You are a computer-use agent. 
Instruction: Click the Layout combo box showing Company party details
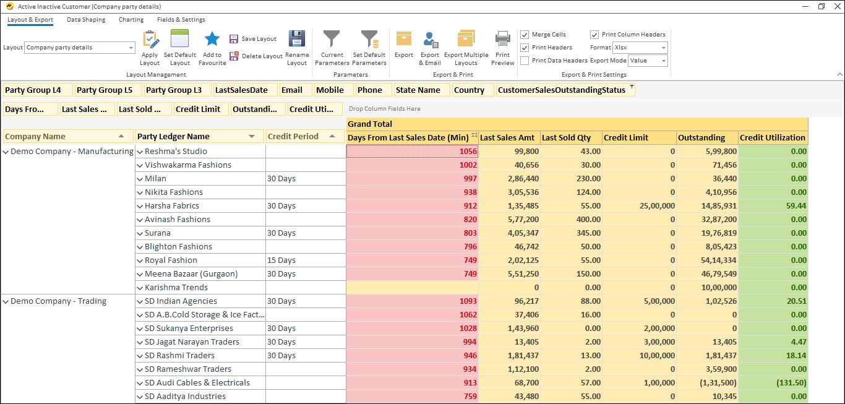pyautogui.click(x=79, y=47)
